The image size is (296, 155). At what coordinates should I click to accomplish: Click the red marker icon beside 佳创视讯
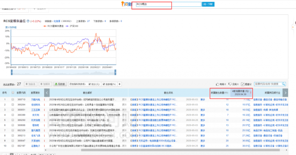[x=44, y=105]
